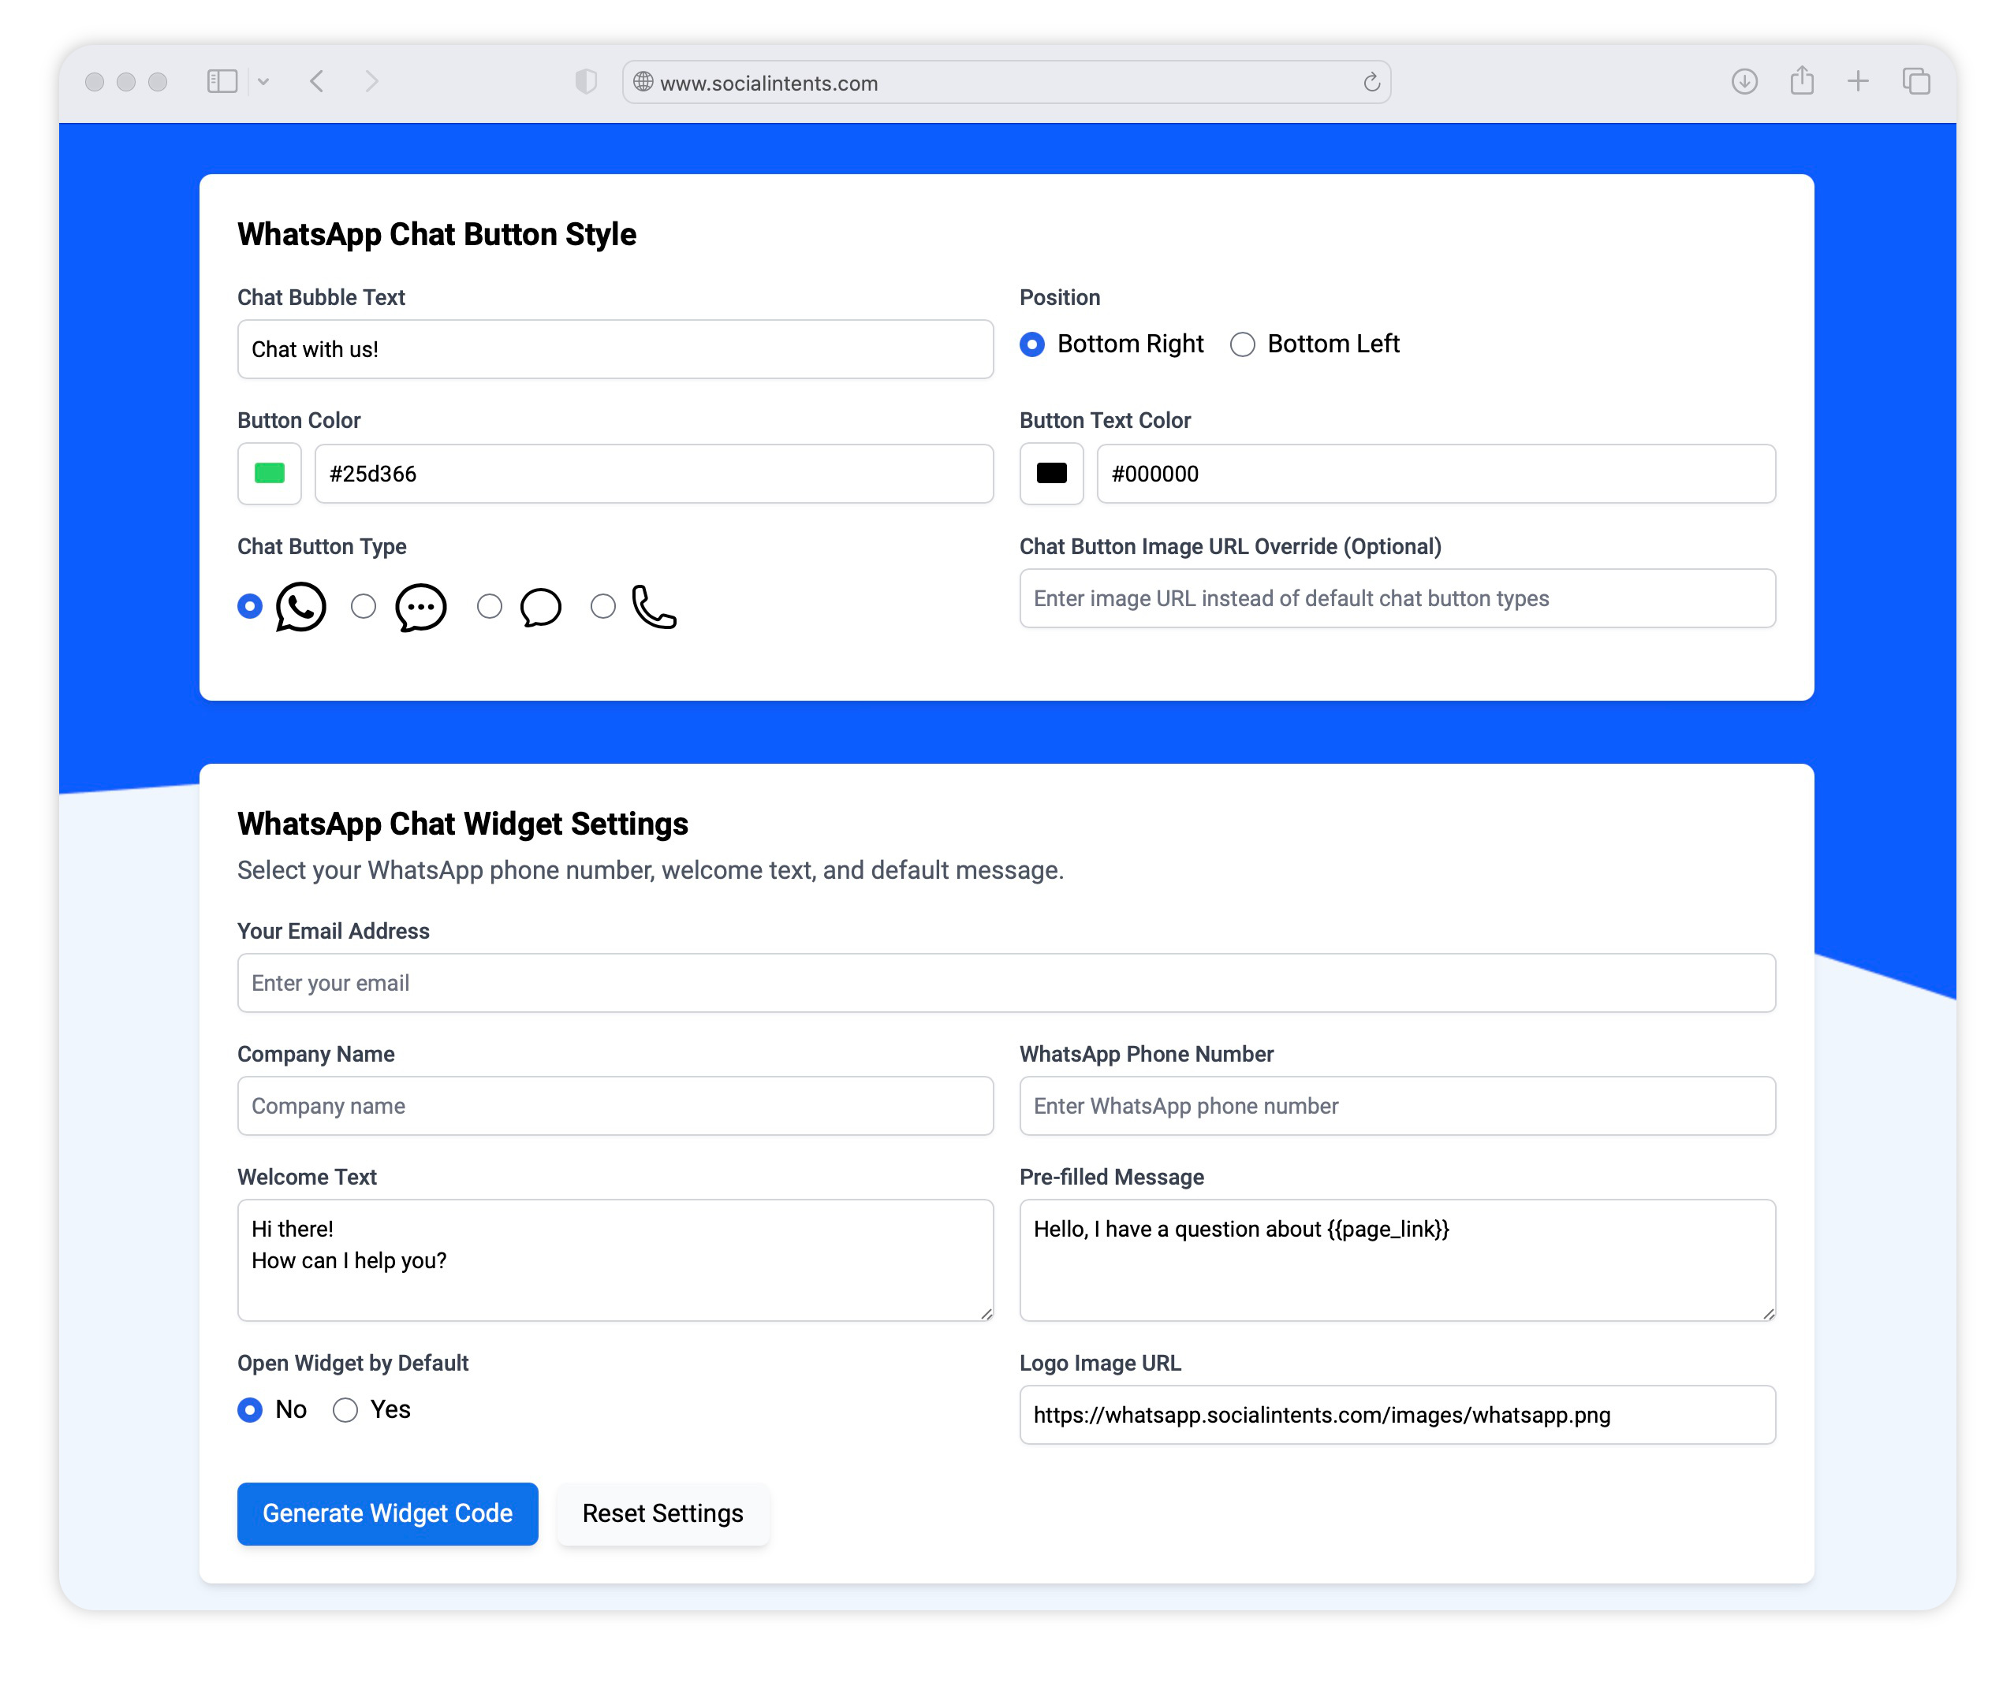Select the speech bubble with dots icon
Viewport: 2014px width, 1682px height.
(x=420, y=605)
